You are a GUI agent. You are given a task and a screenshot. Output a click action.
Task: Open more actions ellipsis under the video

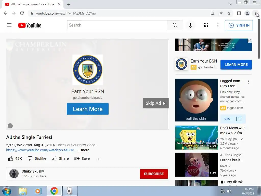coord(98,159)
